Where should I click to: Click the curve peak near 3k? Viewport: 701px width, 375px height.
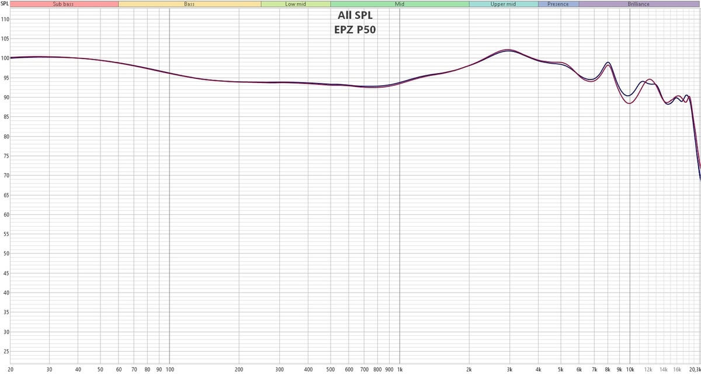click(x=508, y=50)
